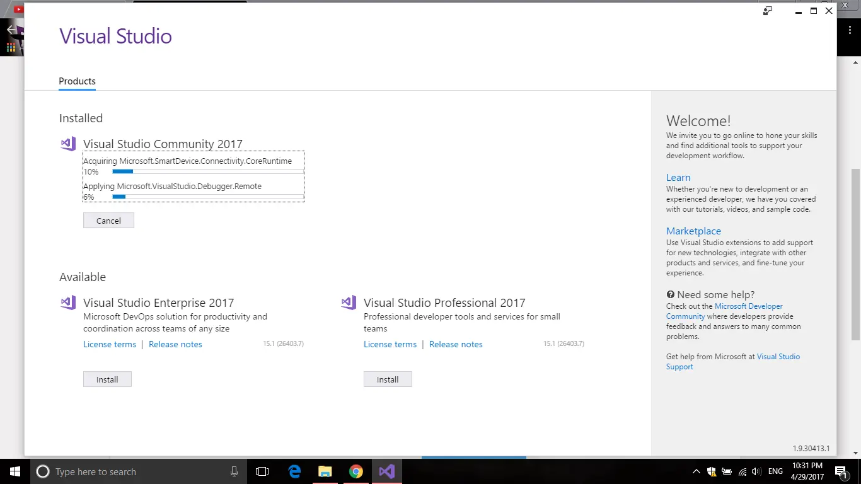Install Visual Studio Enterprise 2017
861x484 pixels.
point(107,379)
